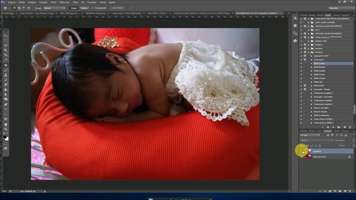The width and height of the screenshot is (356, 200).
Task: Select the Clone Stamp tool
Action: 6,75
